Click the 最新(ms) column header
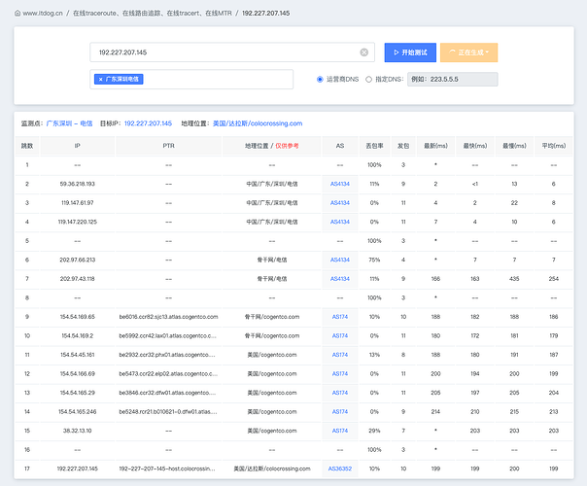The height and width of the screenshot is (486, 587). click(435, 146)
